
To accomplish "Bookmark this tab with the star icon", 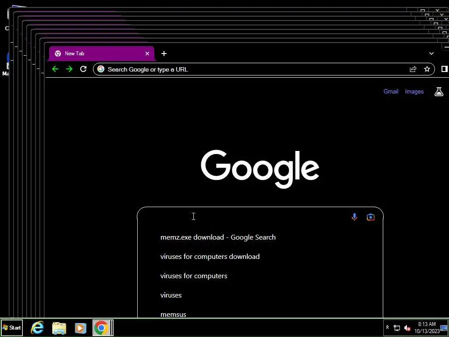I will tap(427, 69).
